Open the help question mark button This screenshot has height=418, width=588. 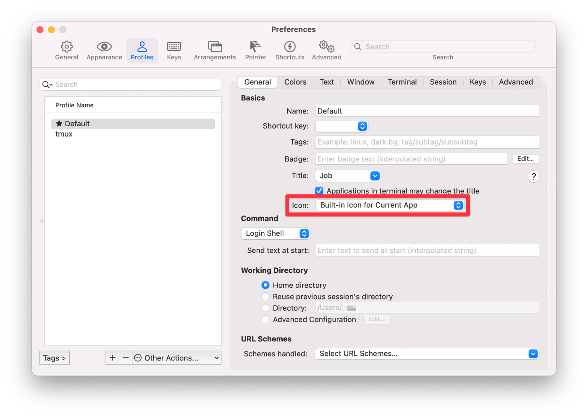[533, 177]
